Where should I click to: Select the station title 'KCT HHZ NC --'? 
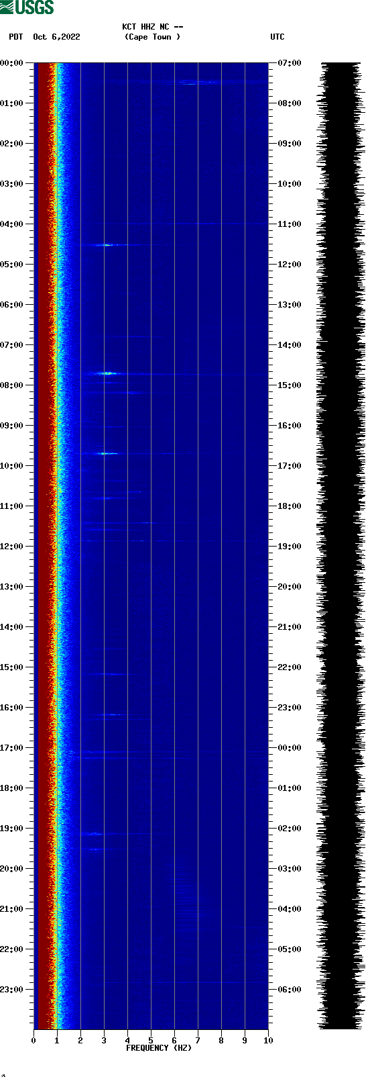[x=153, y=27]
